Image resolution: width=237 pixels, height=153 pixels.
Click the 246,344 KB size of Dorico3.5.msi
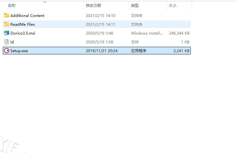pyautogui.click(x=179, y=33)
